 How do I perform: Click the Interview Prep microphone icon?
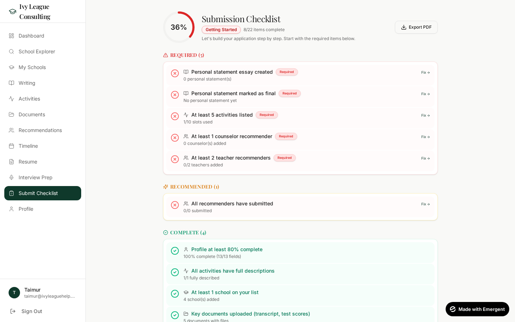click(x=11, y=177)
